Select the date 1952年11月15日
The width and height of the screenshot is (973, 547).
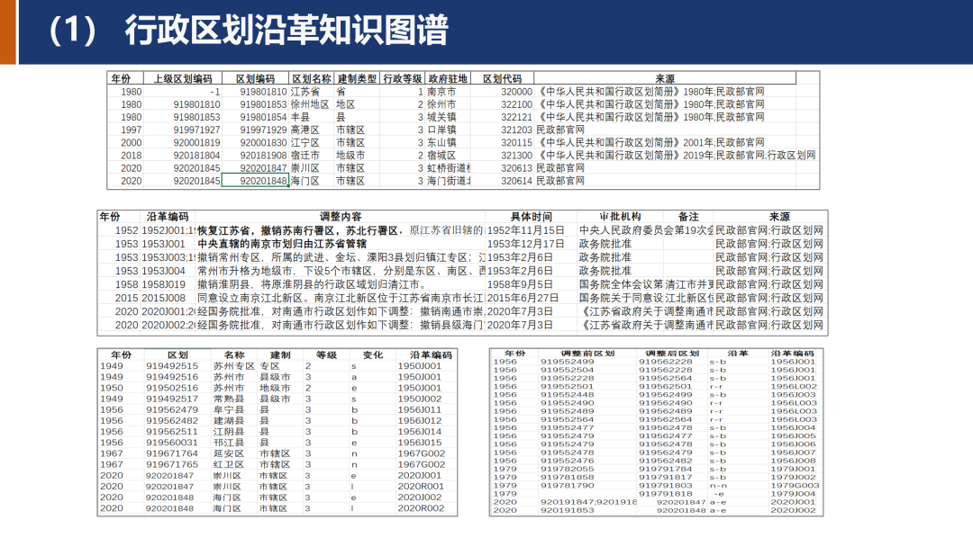pos(525,230)
